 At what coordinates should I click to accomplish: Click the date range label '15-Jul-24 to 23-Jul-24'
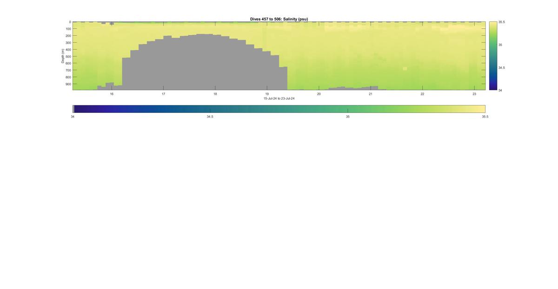279,99
